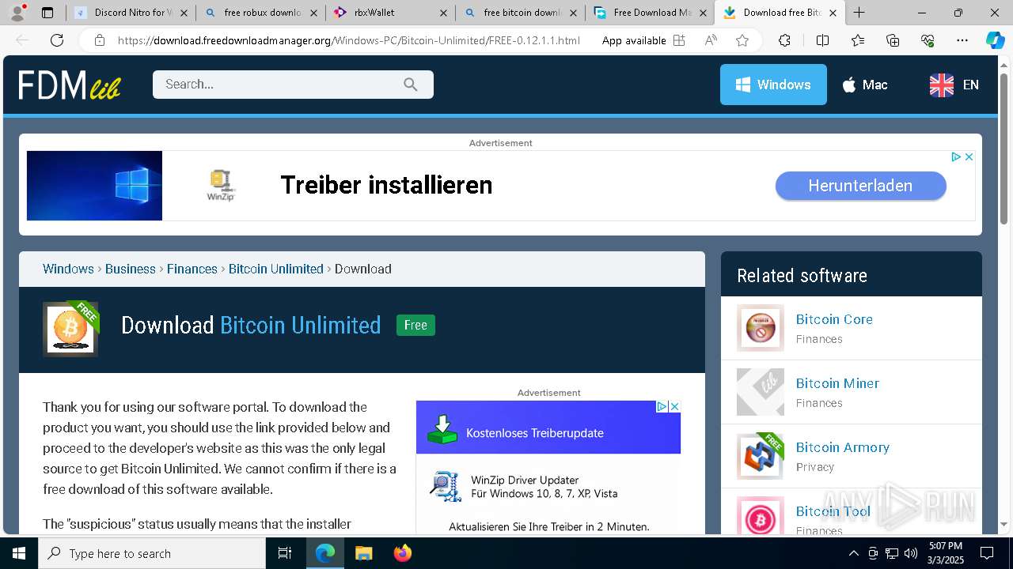
Task: Open the 5:07 PM clock and calendar
Action: (x=946, y=553)
